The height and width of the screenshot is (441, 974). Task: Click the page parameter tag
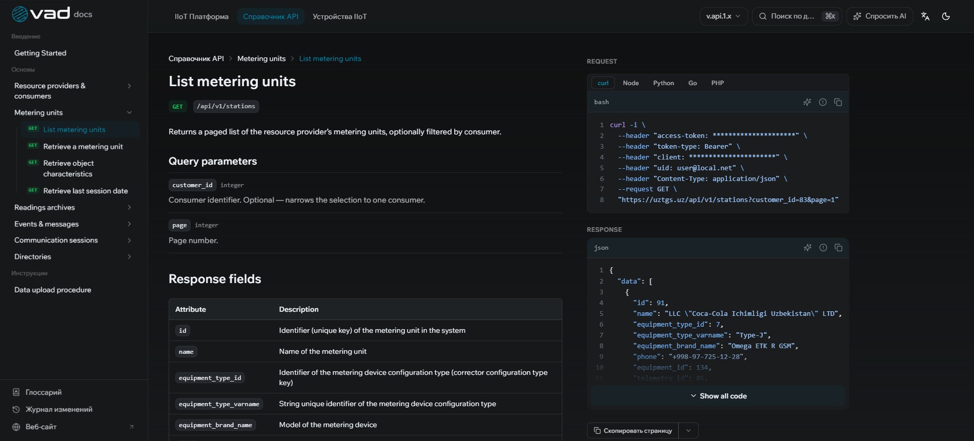coord(179,225)
